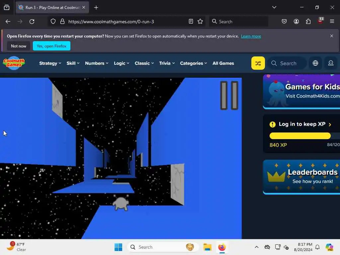
Task: Open the Pocket save icon
Action: (x=284, y=22)
